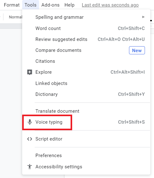The width and height of the screenshot is (154, 178).
Task: Choose Translate document
Action: [86, 111]
